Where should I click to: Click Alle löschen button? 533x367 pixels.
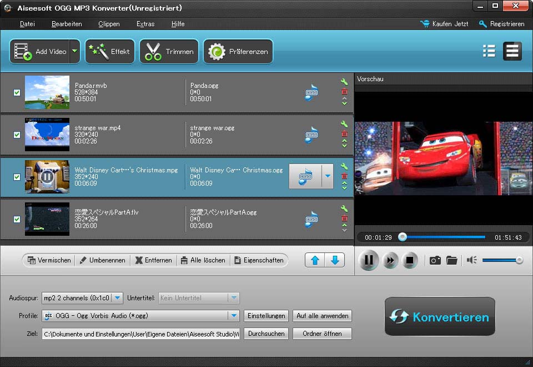click(x=203, y=260)
